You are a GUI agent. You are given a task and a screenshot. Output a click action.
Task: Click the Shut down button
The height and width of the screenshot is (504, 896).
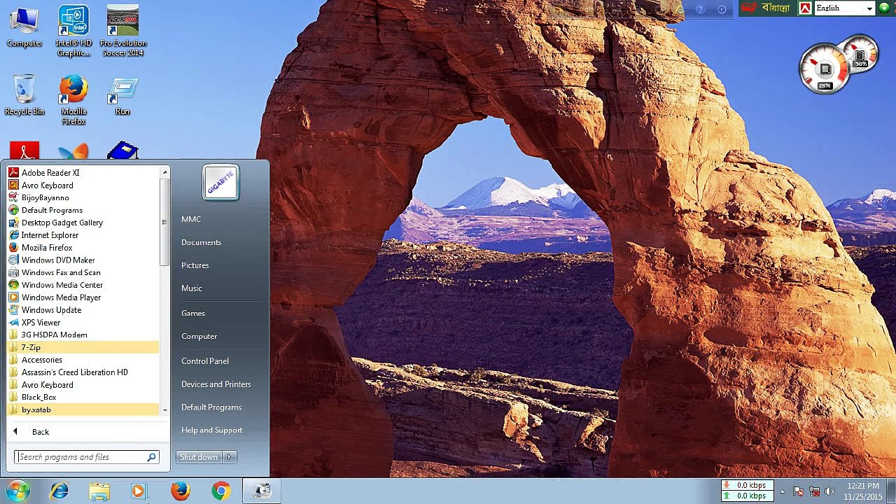coord(199,457)
